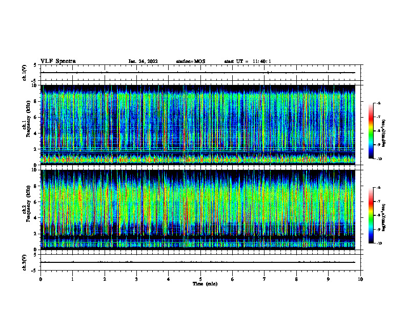Screen dimensions: 406x313
Task: Click time axis tick label "7"
Action: pyautogui.click(x=265, y=279)
